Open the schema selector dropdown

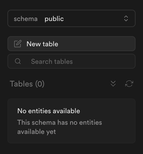point(71,18)
